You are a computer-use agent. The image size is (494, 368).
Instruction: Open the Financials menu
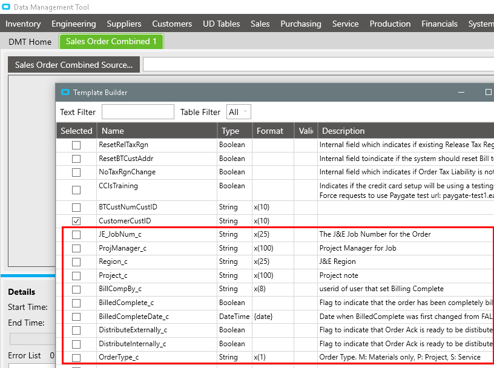click(x=440, y=24)
